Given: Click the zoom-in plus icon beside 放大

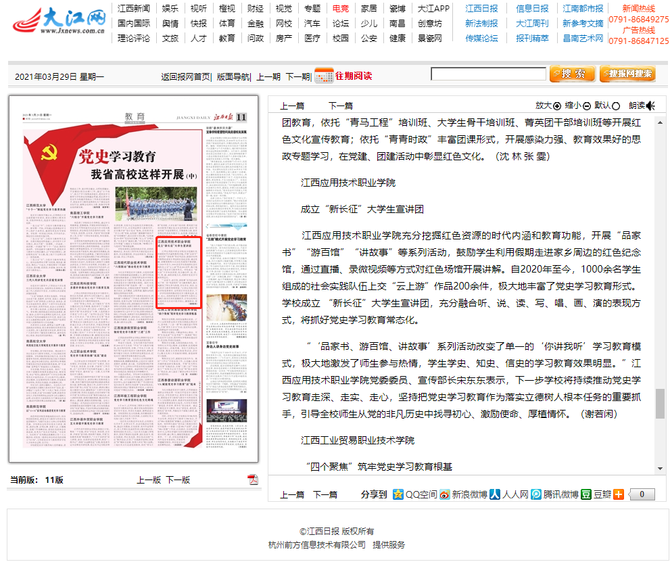Looking at the screenshot, I should 557,106.
